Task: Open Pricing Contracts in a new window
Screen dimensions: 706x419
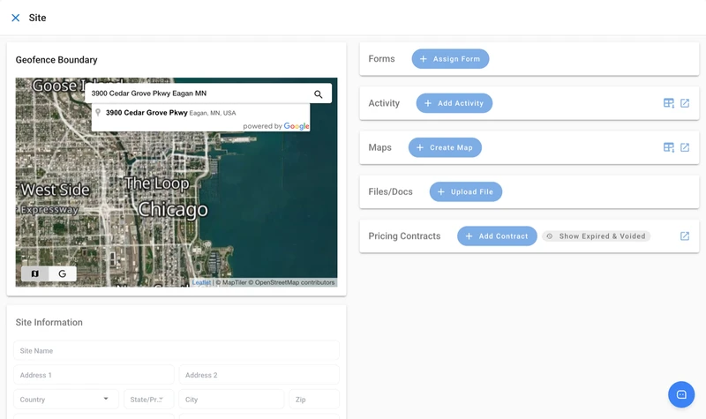Action: click(x=685, y=236)
